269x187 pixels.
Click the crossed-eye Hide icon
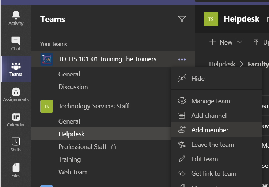(x=182, y=78)
